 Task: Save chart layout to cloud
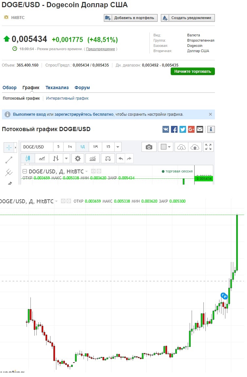195,147
